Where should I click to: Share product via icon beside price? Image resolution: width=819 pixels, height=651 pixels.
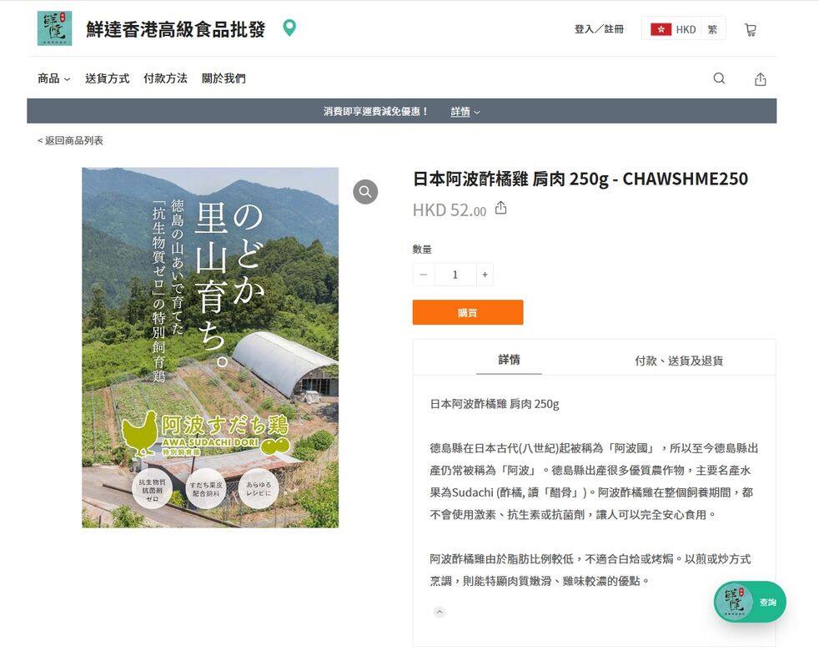(x=501, y=208)
